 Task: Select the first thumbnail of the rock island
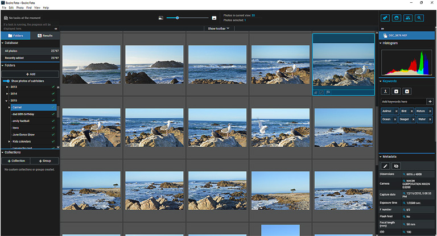(x=92, y=65)
